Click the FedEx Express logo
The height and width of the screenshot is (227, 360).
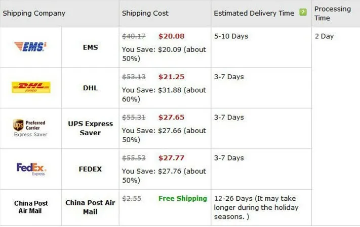31,169
